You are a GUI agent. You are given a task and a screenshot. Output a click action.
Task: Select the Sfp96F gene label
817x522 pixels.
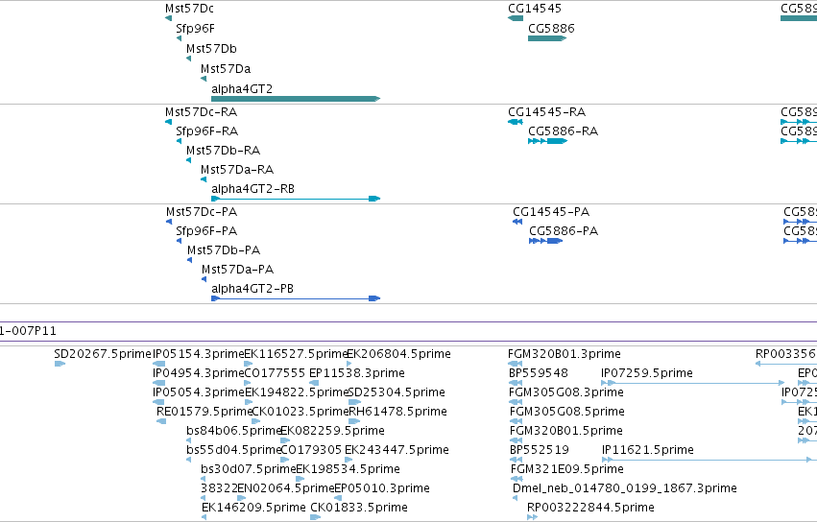click(x=195, y=29)
